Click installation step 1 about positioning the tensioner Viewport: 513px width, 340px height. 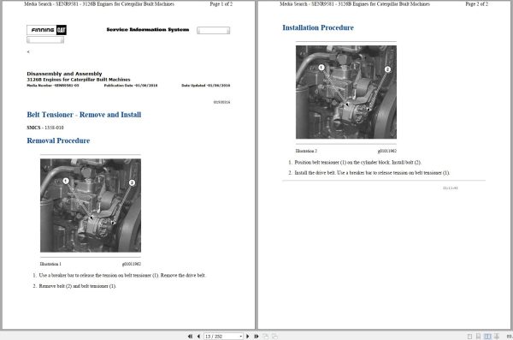click(x=357, y=163)
